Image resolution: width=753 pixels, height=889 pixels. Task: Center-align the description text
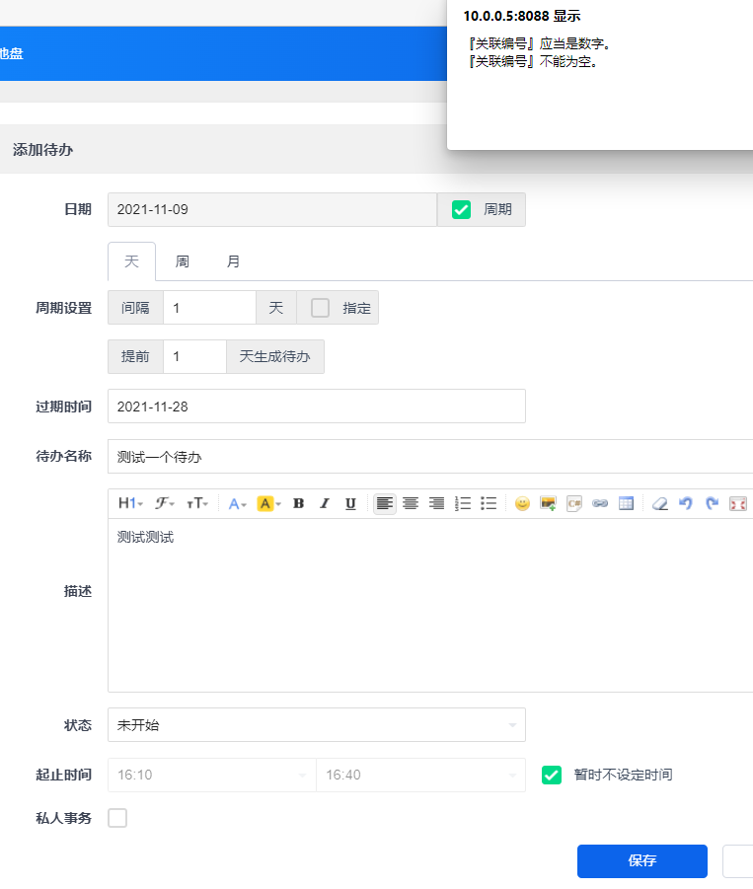[x=410, y=503]
